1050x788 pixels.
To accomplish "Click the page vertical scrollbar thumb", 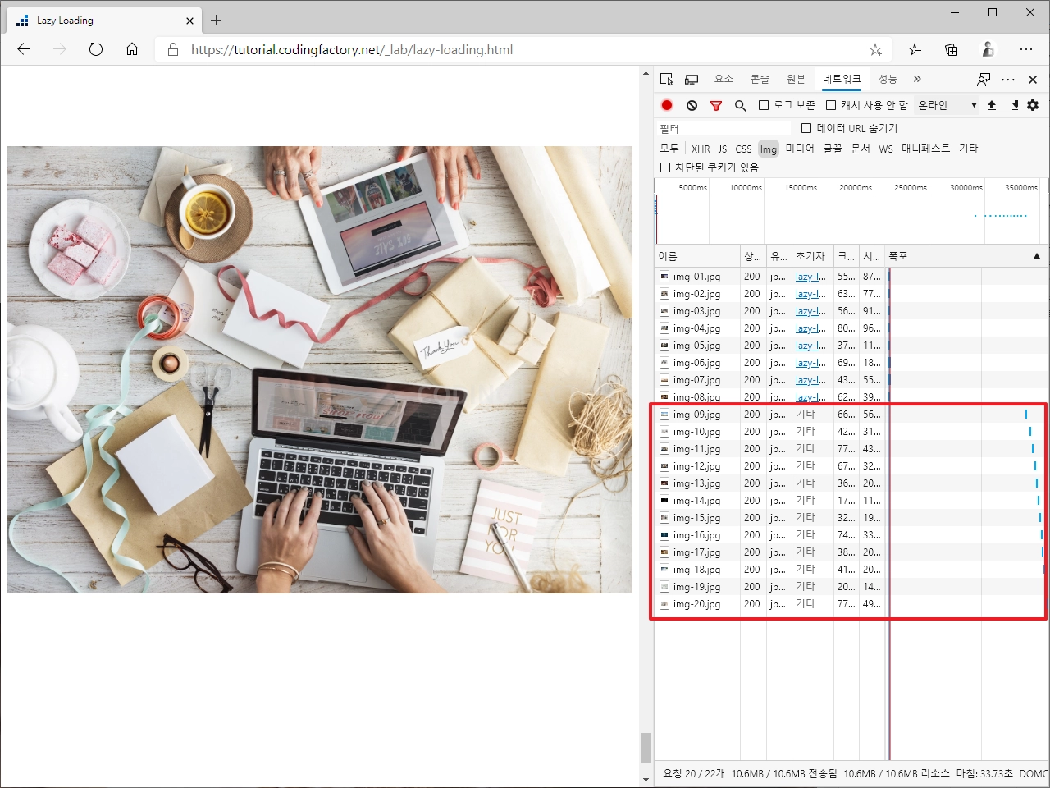I will tap(646, 748).
